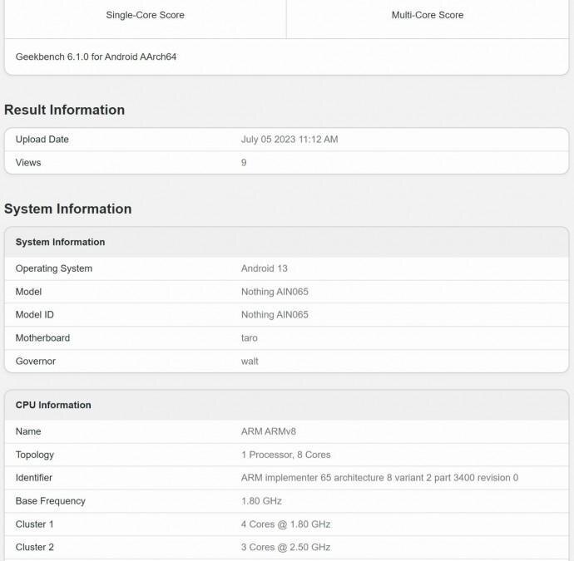Select the Motherboard value taro
This screenshot has width=574, height=561.
pos(249,338)
